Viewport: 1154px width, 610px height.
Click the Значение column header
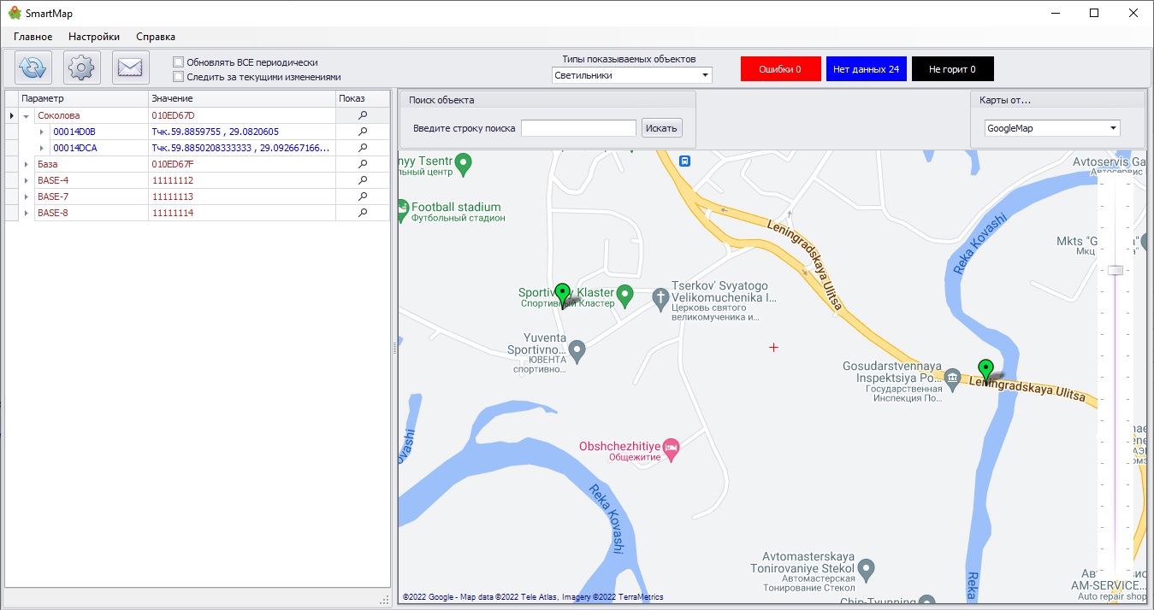(242, 98)
